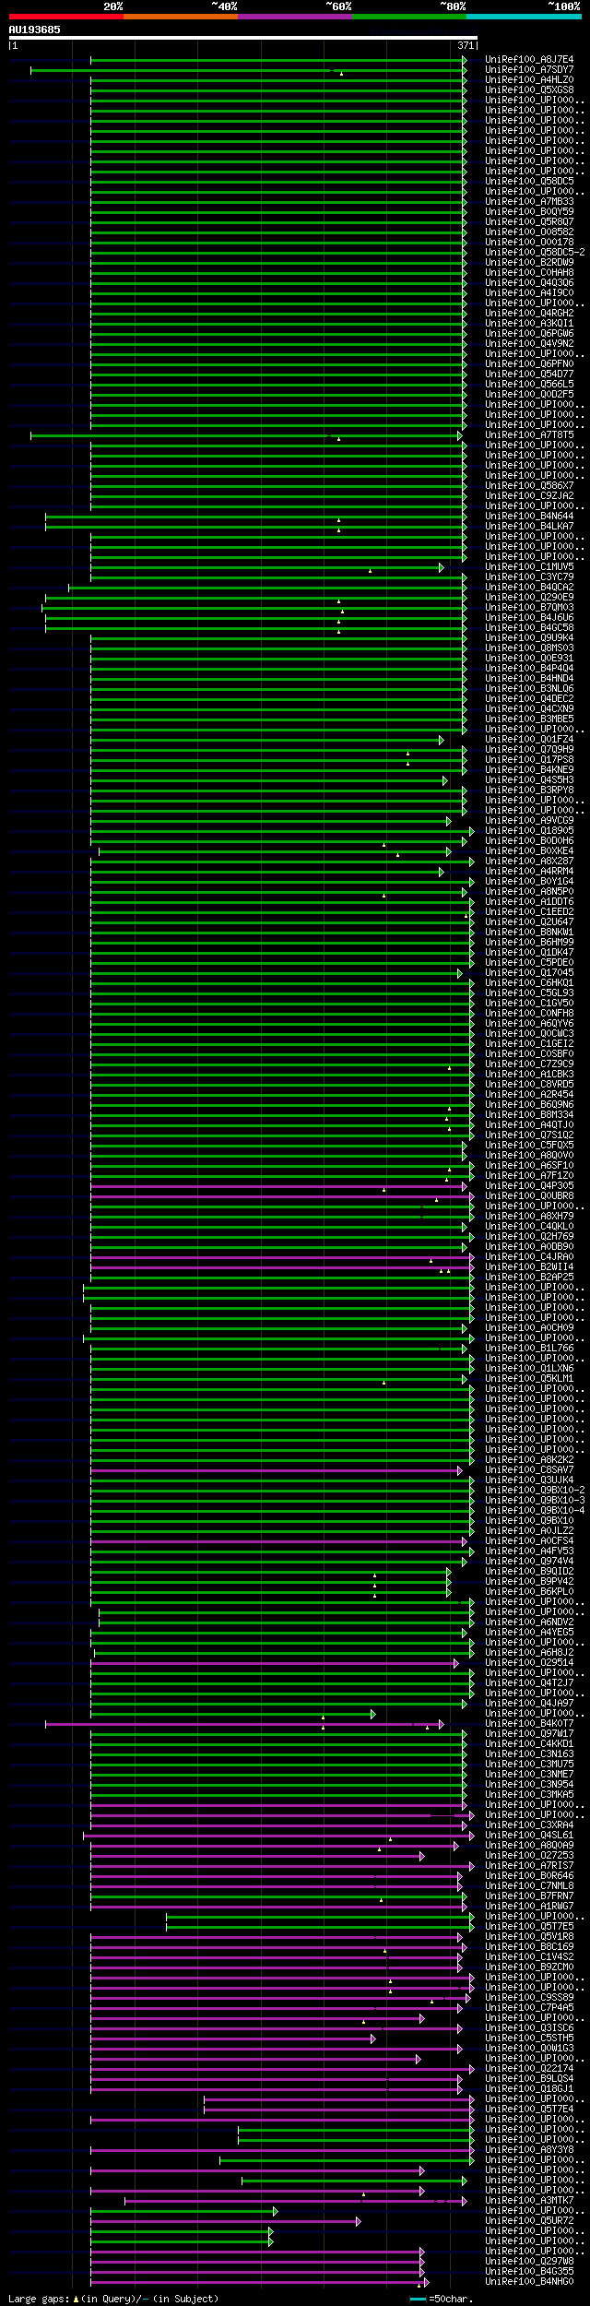Select the UniRef100_B8M334 label
Viewport: 590px width, 2306px height.
pos(529,1115)
